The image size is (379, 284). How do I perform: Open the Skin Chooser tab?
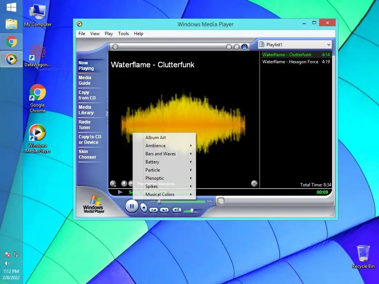coord(90,154)
